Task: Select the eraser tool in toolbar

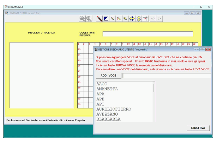Action: [x=125, y=19]
